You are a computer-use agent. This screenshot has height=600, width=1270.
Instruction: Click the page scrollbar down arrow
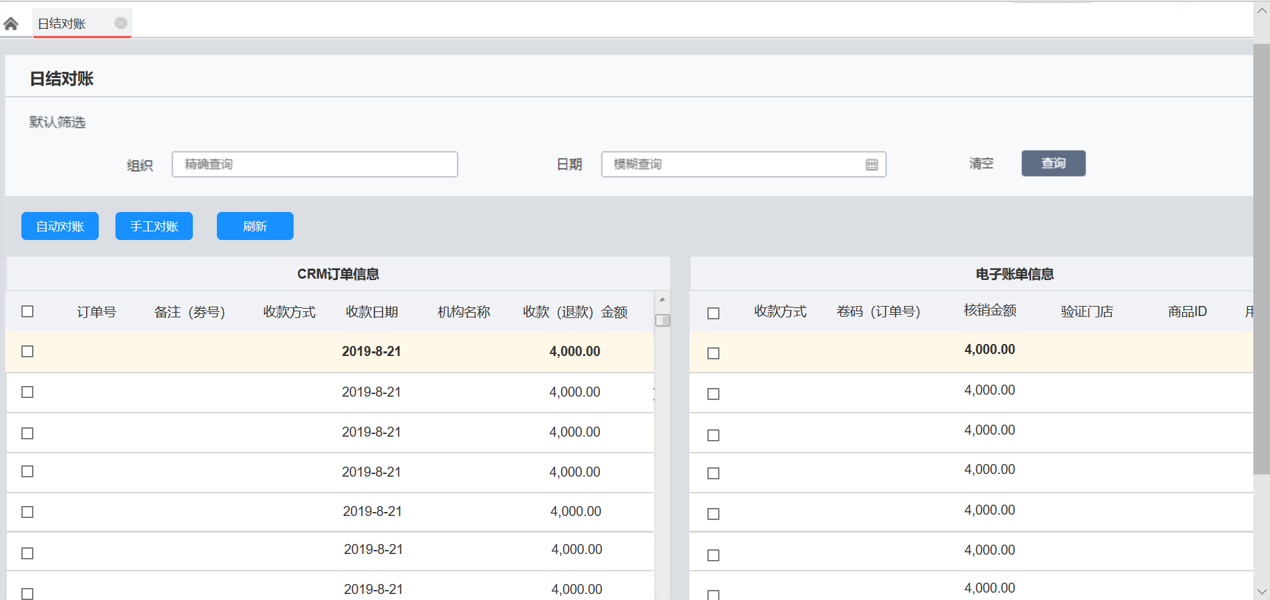[1261, 591]
